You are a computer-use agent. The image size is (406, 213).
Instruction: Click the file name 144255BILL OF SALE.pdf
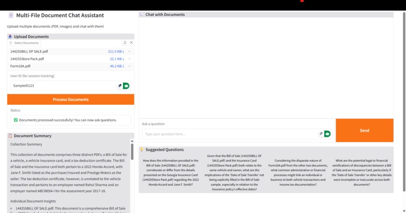(x=29, y=51)
